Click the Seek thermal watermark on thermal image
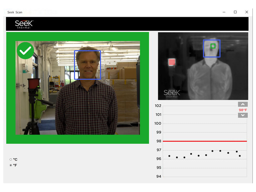 click(172, 94)
